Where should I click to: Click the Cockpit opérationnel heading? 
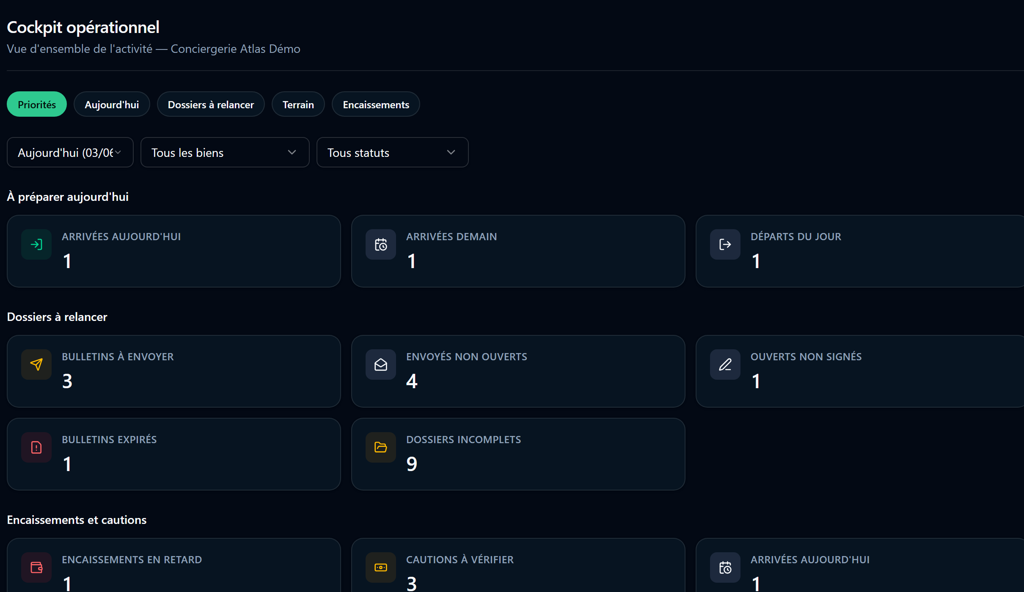[x=83, y=27]
